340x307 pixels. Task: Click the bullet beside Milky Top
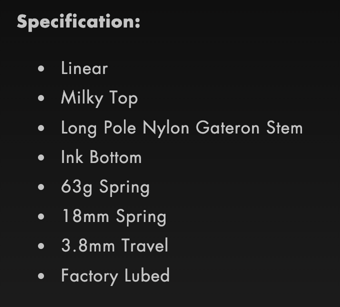(41, 98)
